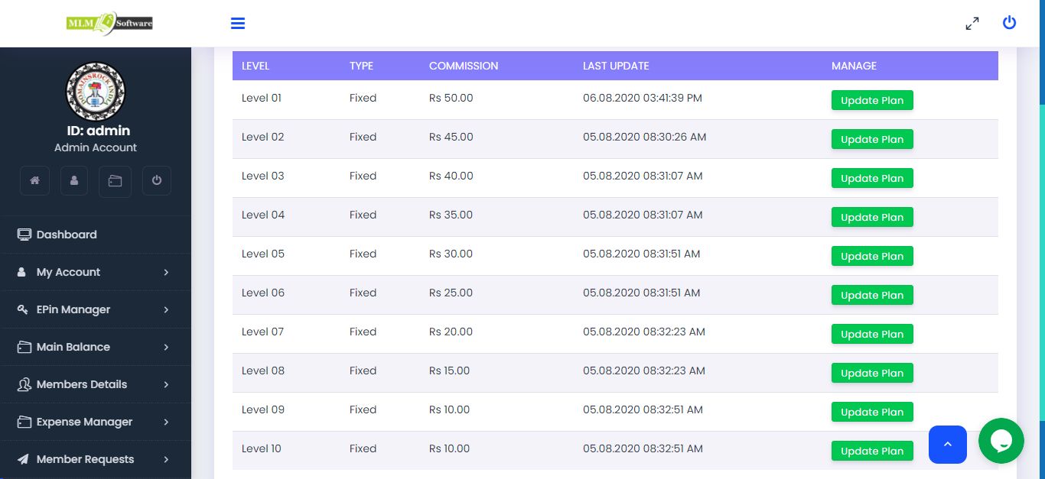This screenshot has width=1045, height=479.
Task: Click Update Plan for Level 01
Action: pos(872,100)
